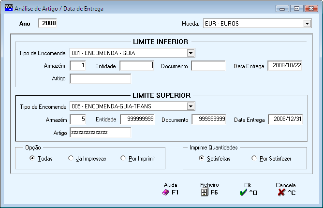This screenshot has width=323, height=208.
Task: Click the Ajuda help book icon
Action: pyautogui.click(x=166, y=193)
